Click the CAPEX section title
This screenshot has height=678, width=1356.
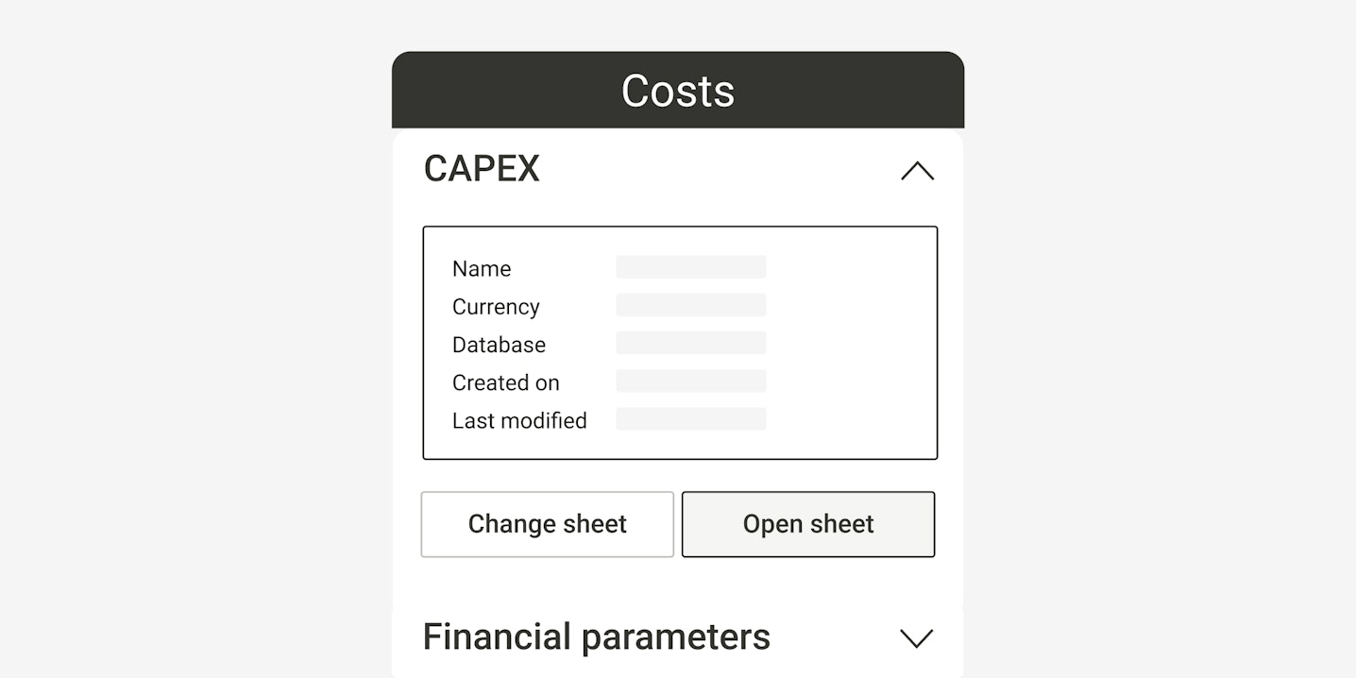point(482,169)
